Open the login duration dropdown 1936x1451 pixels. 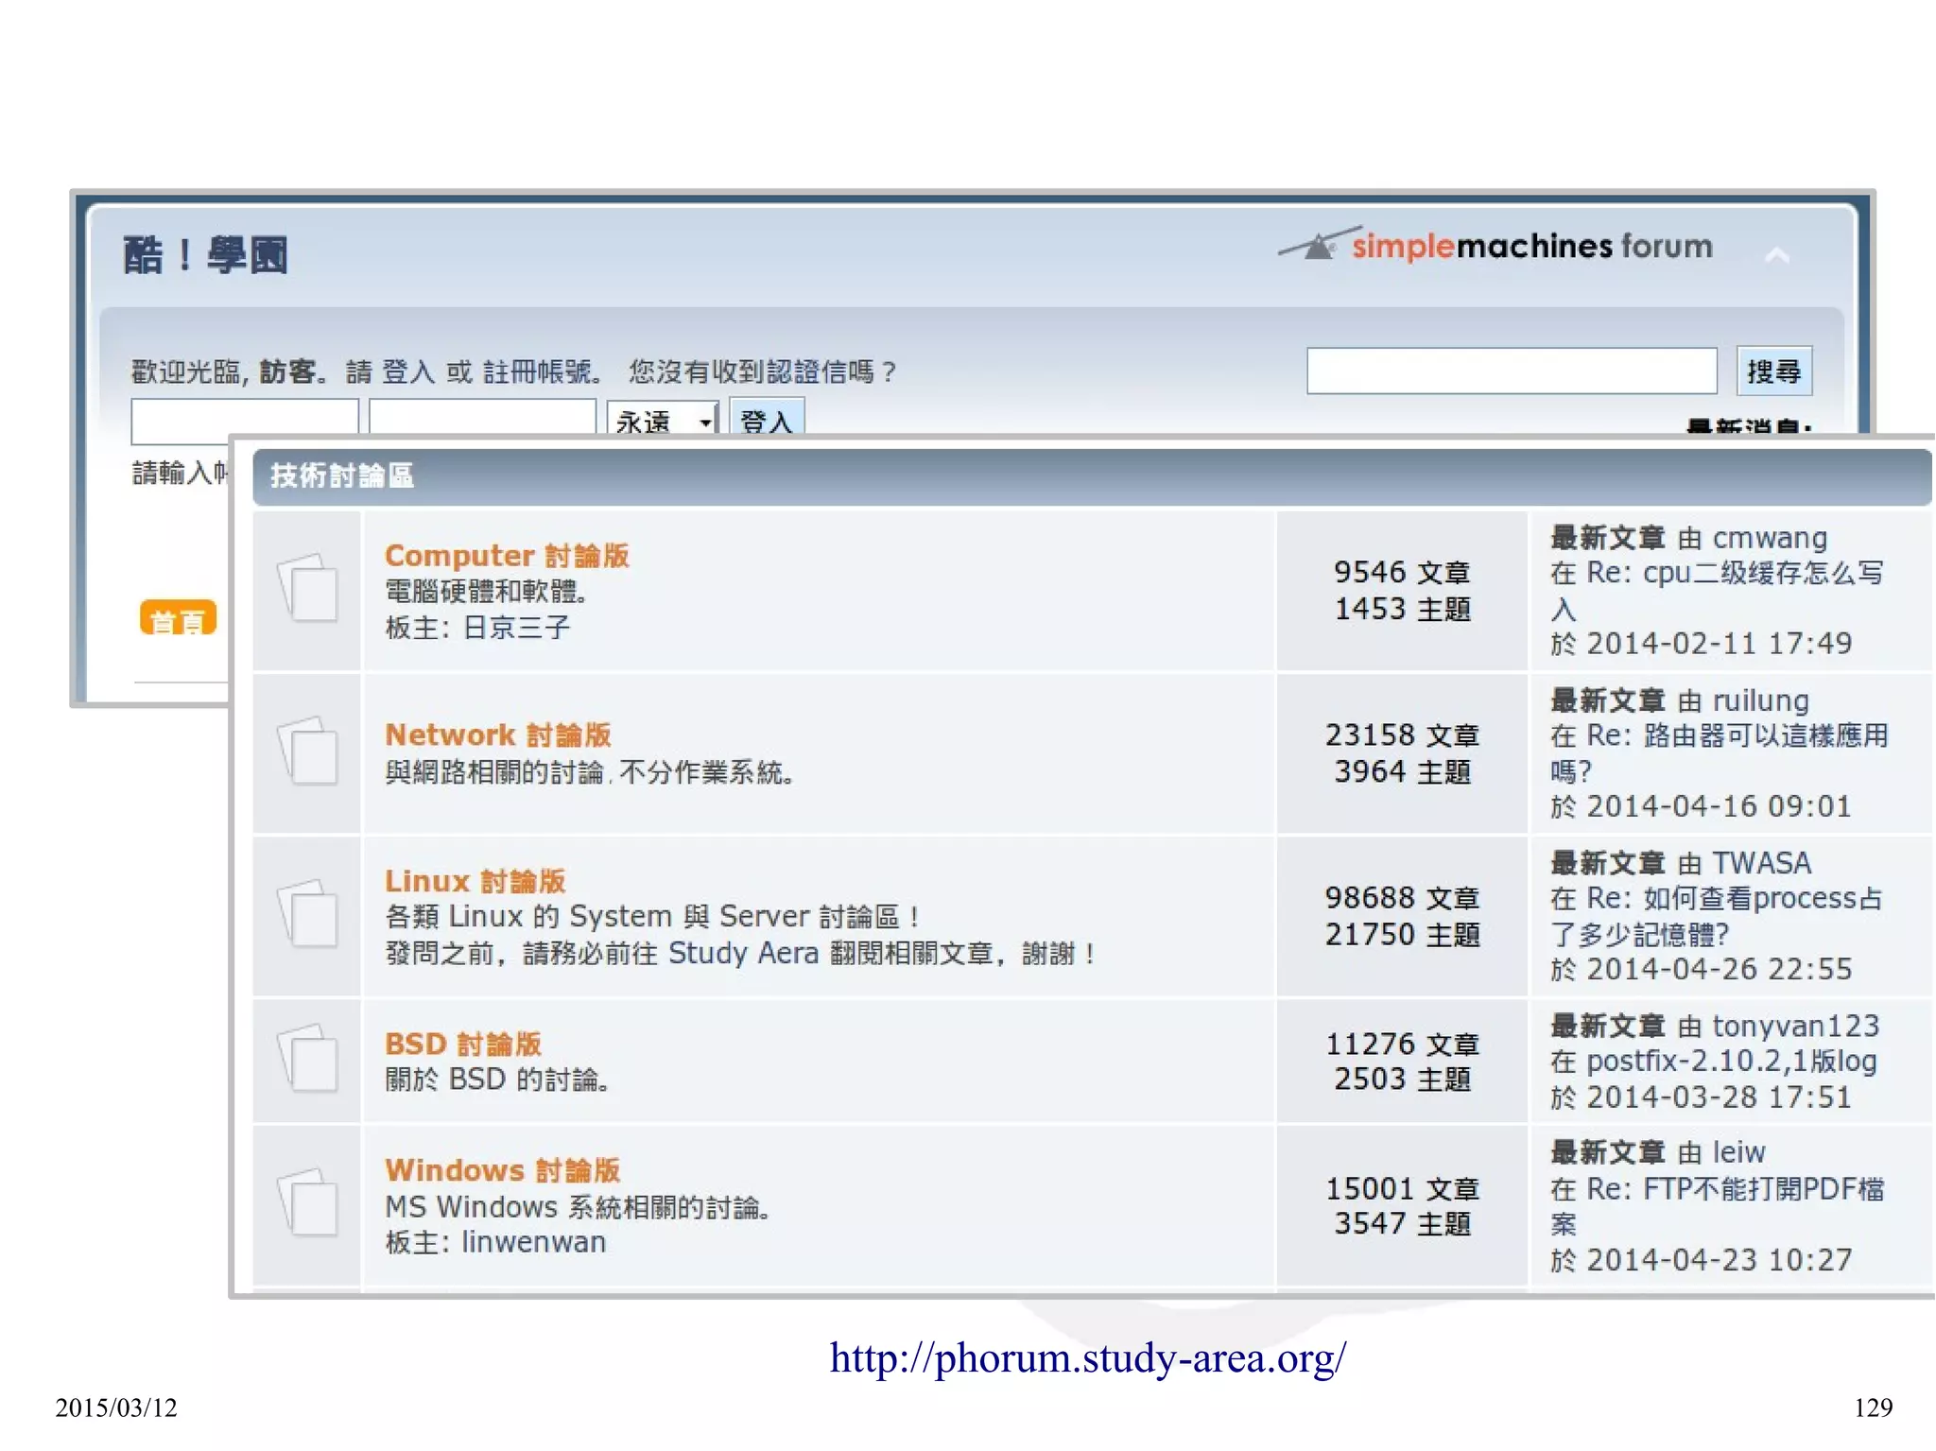(663, 419)
